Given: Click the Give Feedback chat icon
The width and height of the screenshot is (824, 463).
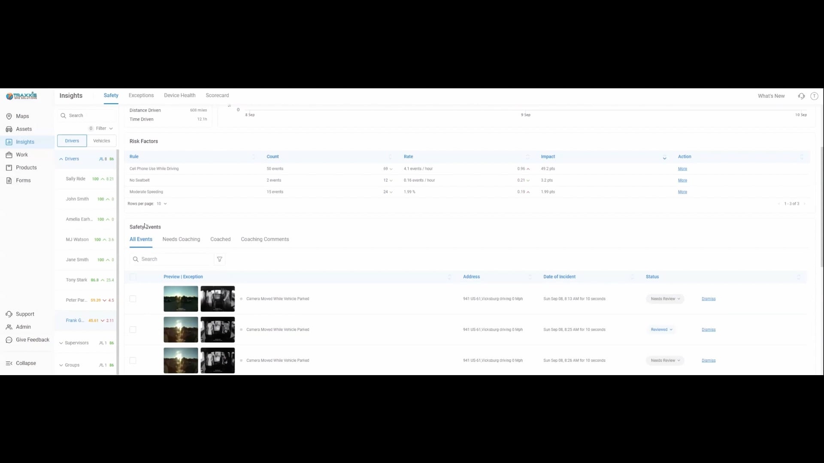Looking at the screenshot, I should point(9,340).
